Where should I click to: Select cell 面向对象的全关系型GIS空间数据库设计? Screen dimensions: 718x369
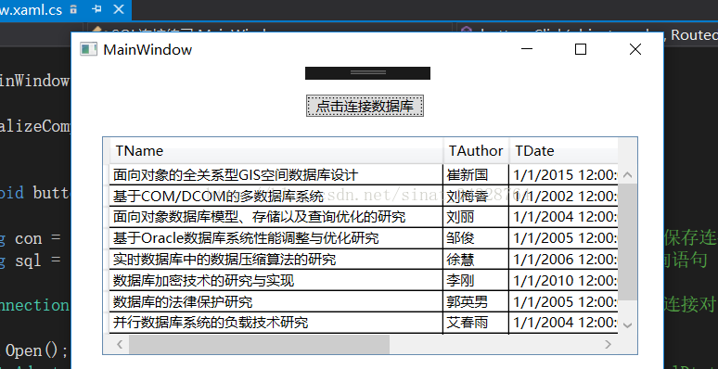click(276, 175)
